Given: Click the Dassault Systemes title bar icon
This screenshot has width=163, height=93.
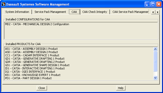Looking at the screenshot, I should tap(4, 4).
